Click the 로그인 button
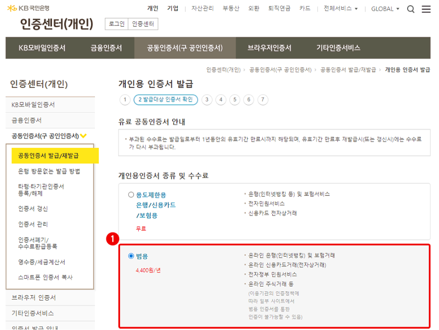This screenshot has width=439, height=330. point(117,24)
